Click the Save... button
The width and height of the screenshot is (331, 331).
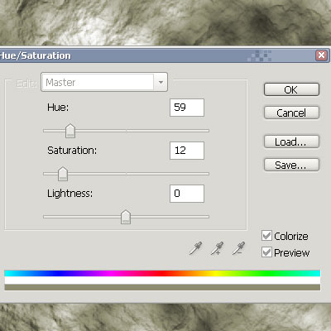(x=291, y=165)
